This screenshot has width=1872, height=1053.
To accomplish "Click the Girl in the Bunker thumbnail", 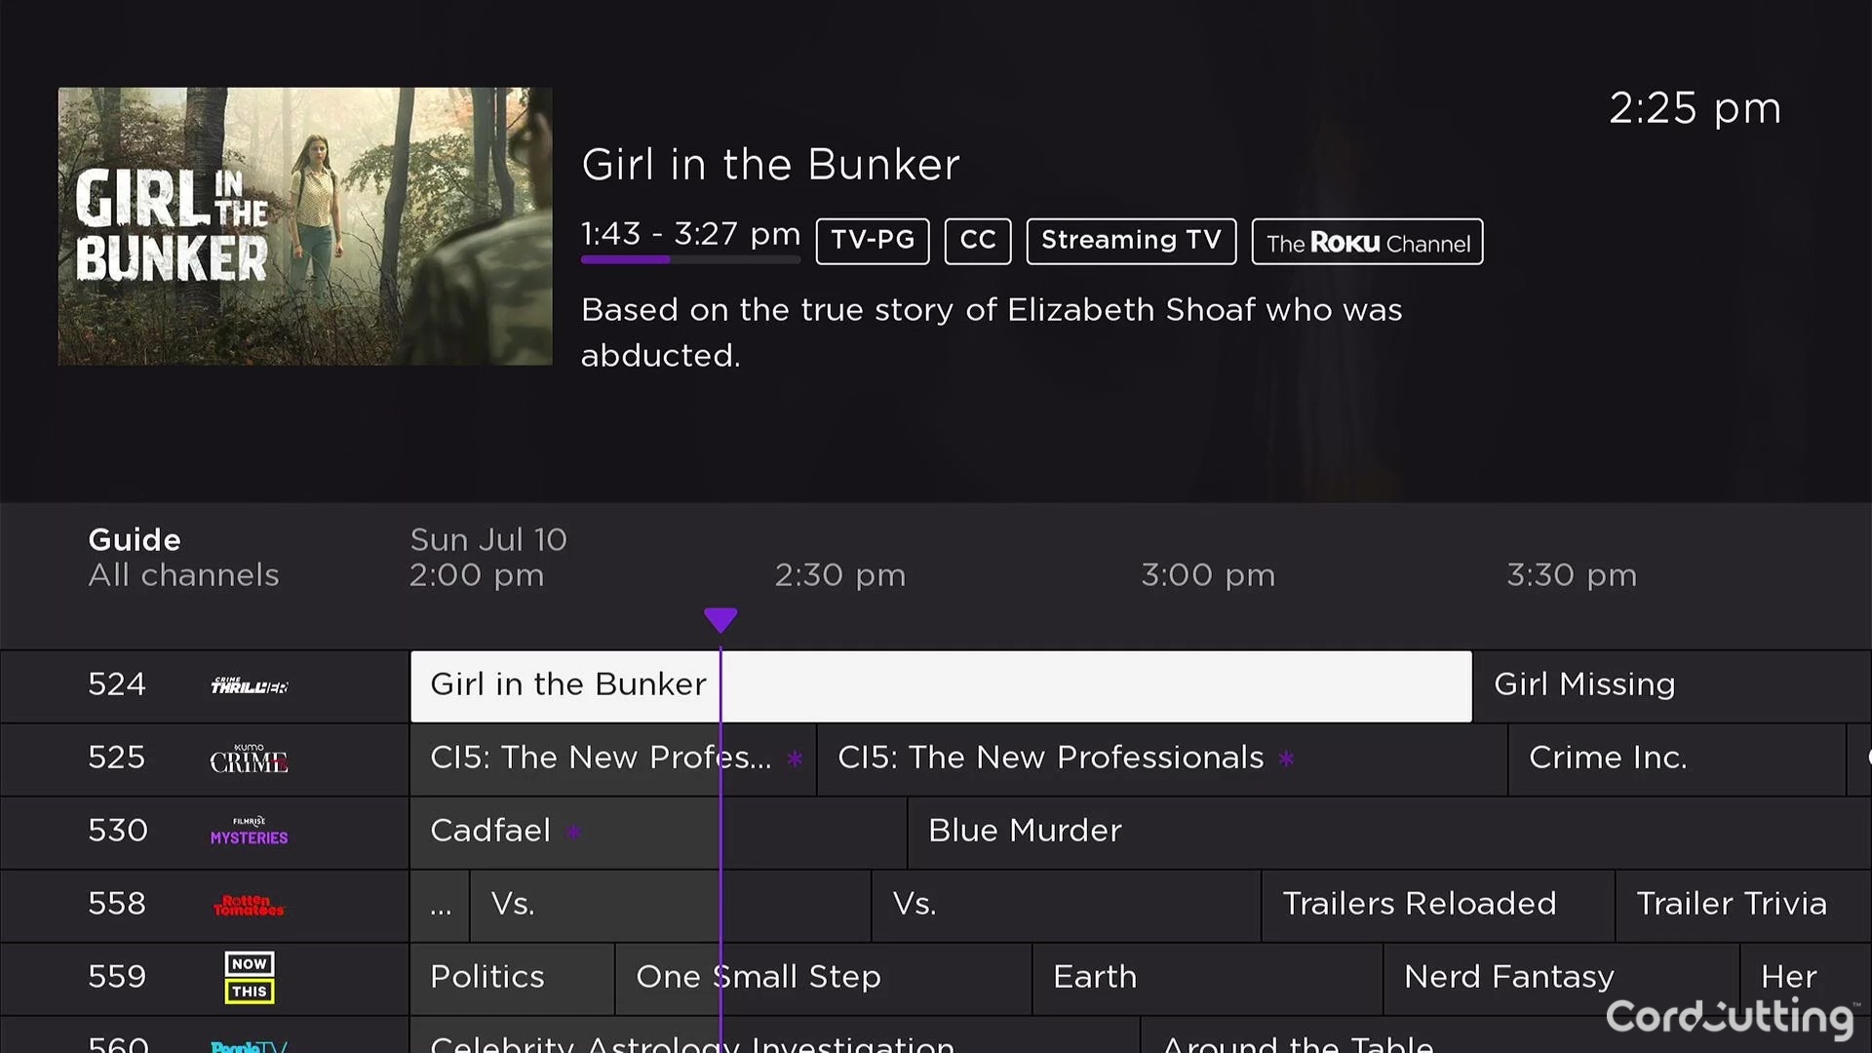I will click(x=305, y=226).
